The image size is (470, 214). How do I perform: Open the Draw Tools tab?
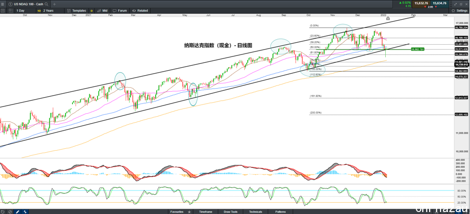[x=231, y=212]
